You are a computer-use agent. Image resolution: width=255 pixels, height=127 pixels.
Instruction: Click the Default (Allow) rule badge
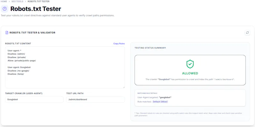[x=160, y=102]
